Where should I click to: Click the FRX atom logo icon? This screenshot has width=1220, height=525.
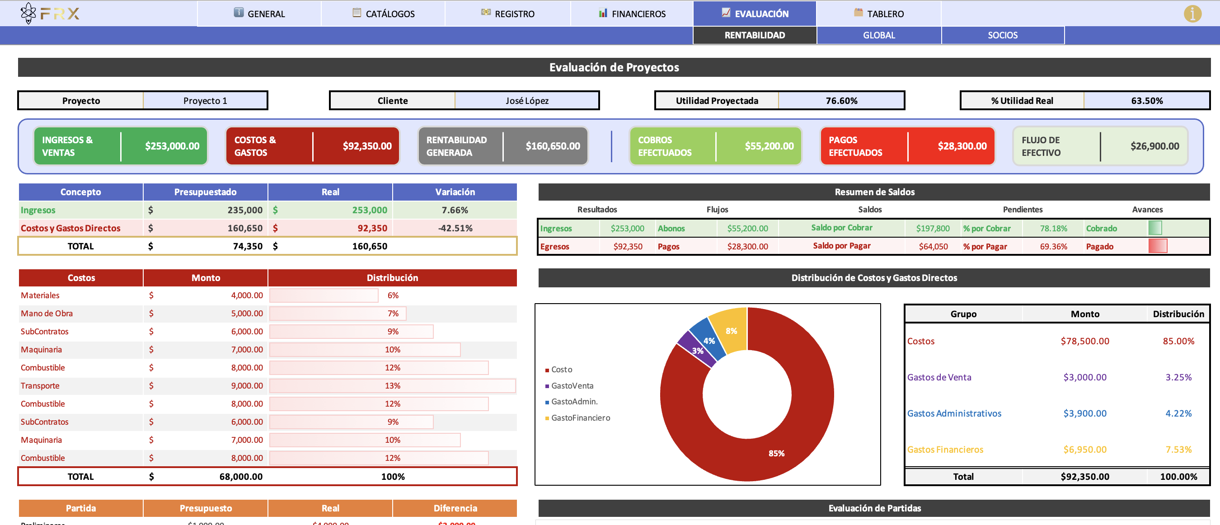click(28, 13)
